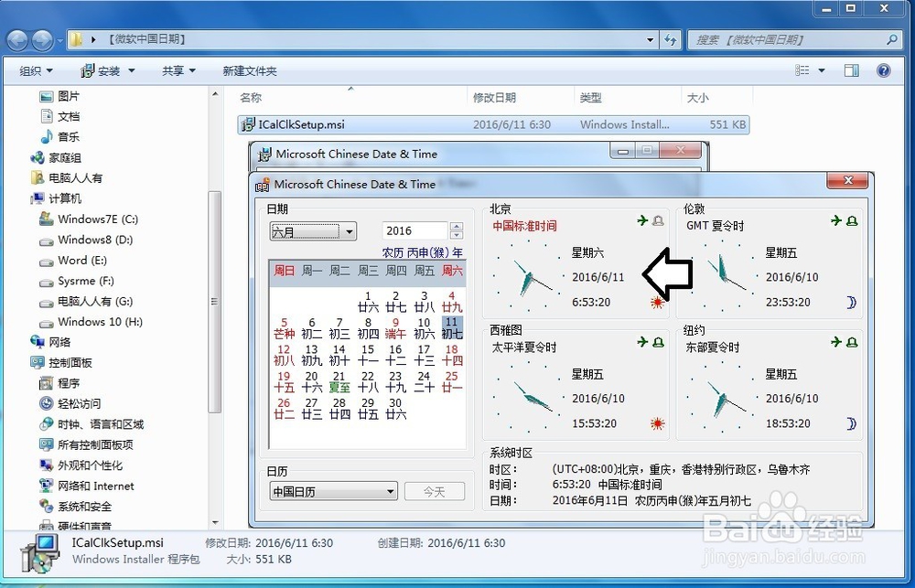The height and width of the screenshot is (588, 915).
Task: Open 文档 in the navigation pane
Action: 59,117
